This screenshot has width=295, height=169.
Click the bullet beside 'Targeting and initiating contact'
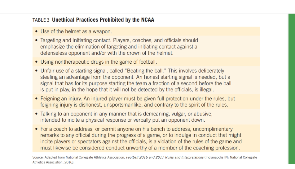(x=37, y=40)
